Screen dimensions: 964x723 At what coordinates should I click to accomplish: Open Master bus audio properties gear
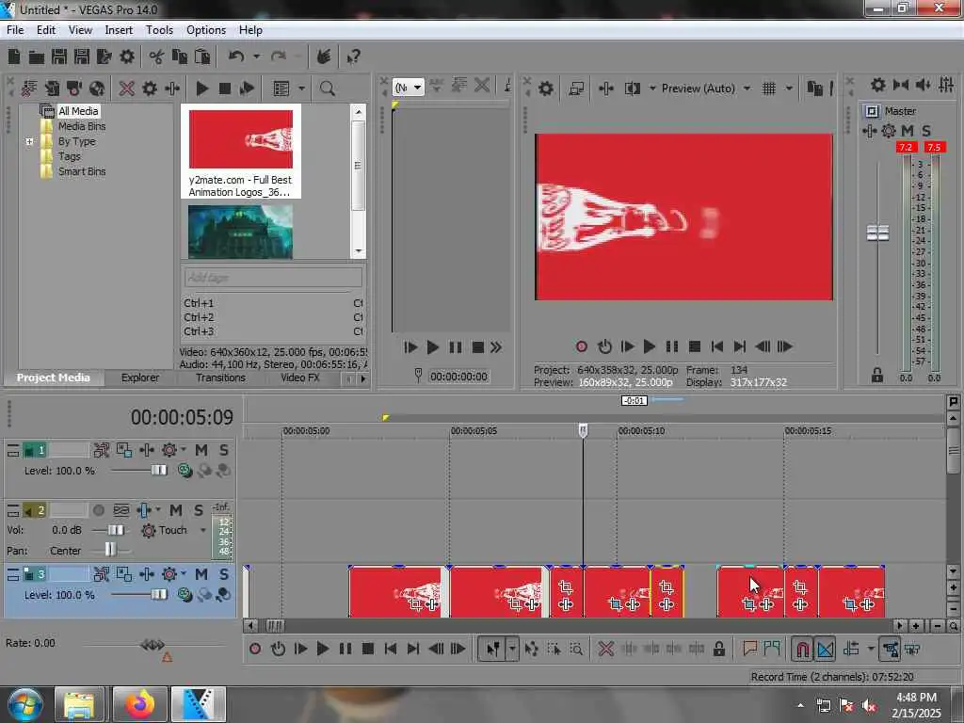click(x=878, y=85)
